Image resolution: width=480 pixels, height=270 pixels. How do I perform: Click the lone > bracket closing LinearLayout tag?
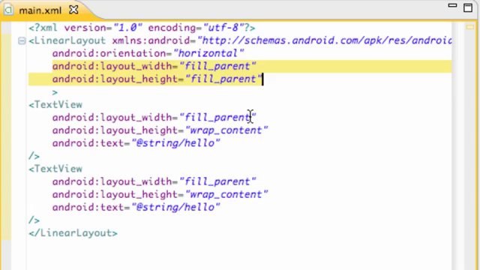pyautogui.click(x=55, y=92)
